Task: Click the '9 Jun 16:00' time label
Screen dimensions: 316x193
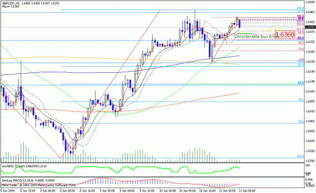Action: click(x=147, y=190)
